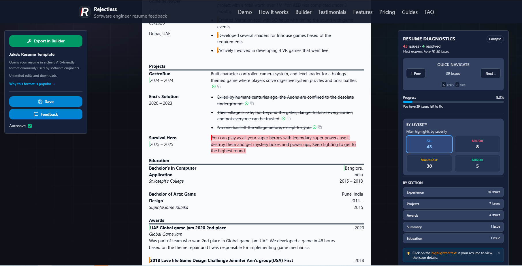The image size is (522, 266).
Task: Open the Demo nav item
Action: 245,12
